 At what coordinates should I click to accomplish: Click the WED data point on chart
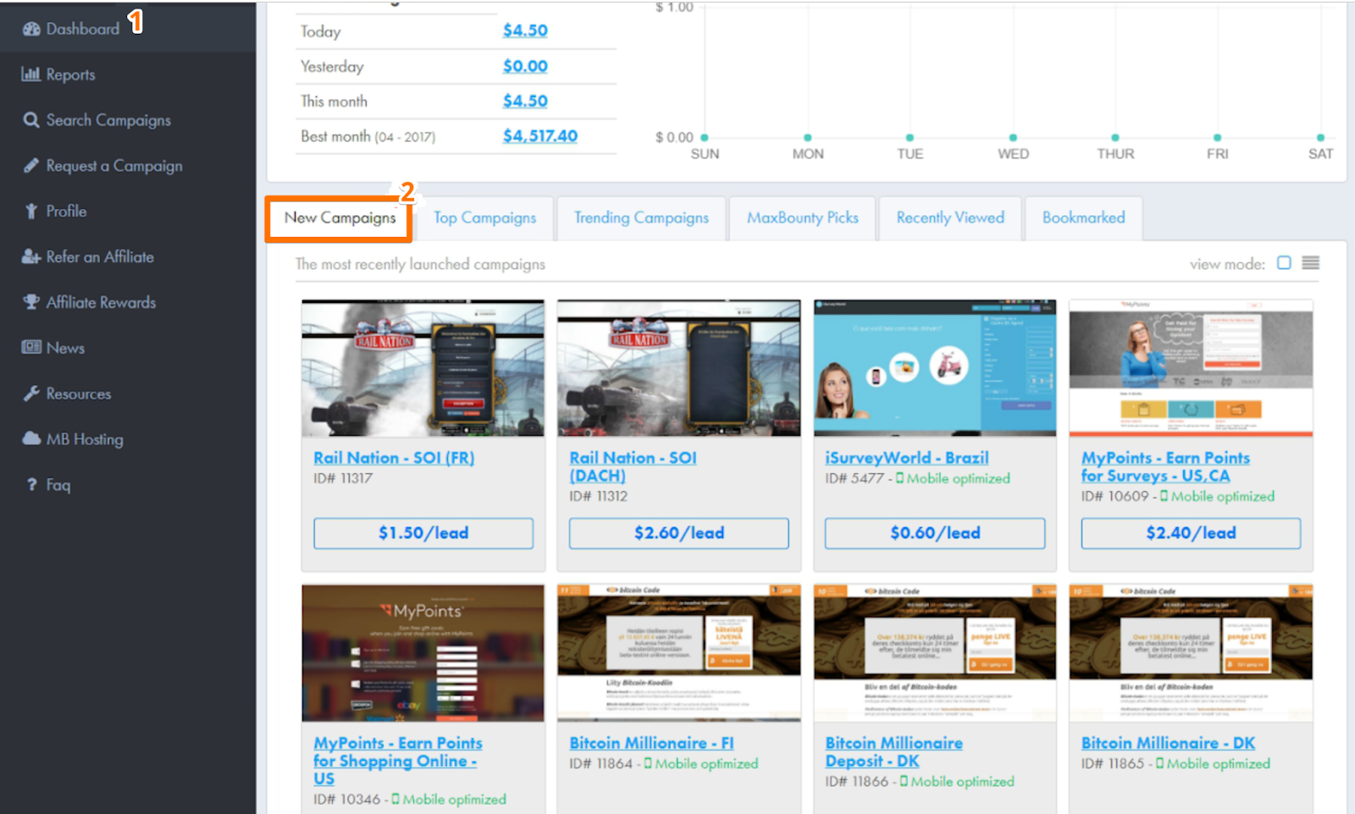click(x=1013, y=137)
